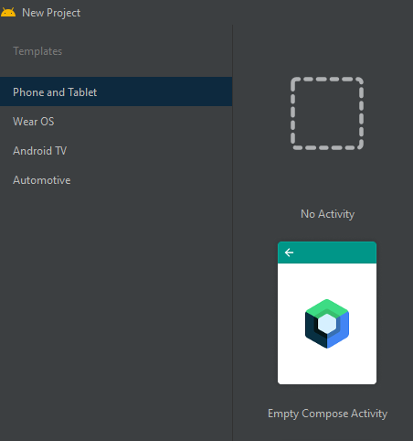Click the white area above the Compose logo

327,281
